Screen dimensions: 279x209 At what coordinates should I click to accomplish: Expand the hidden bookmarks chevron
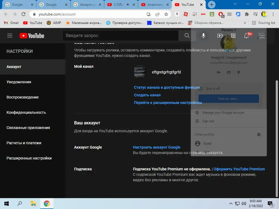click(x=245, y=23)
